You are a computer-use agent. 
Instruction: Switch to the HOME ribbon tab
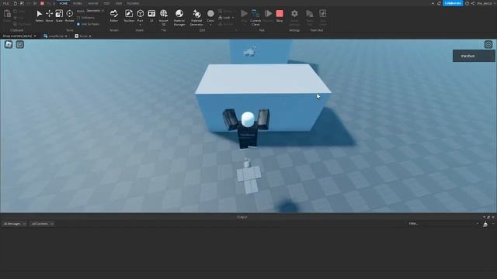click(x=64, y=3)
